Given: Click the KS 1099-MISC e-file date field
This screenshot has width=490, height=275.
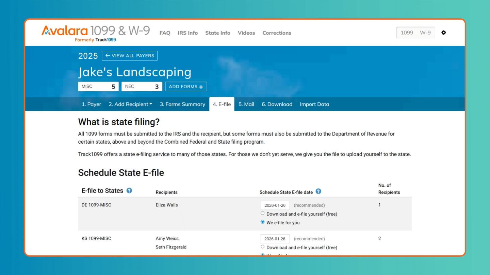Looking at the screenshot, I should click(x=275, y=239).
